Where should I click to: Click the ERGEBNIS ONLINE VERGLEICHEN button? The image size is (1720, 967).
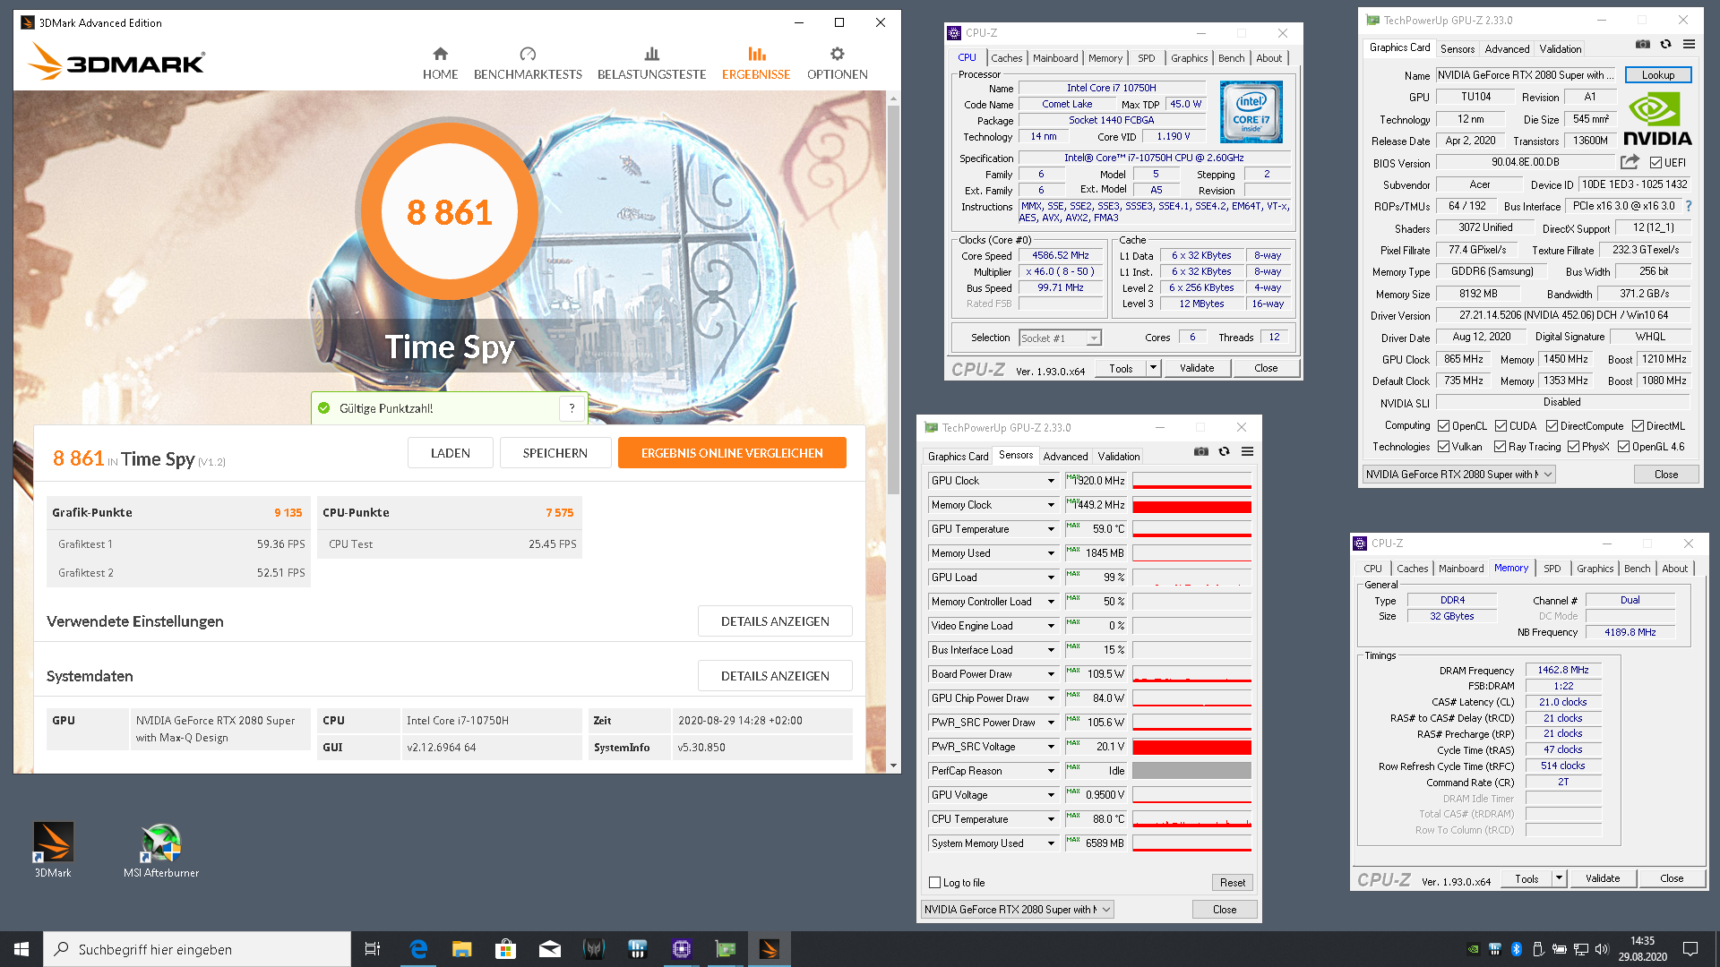[x=732, y=453]
